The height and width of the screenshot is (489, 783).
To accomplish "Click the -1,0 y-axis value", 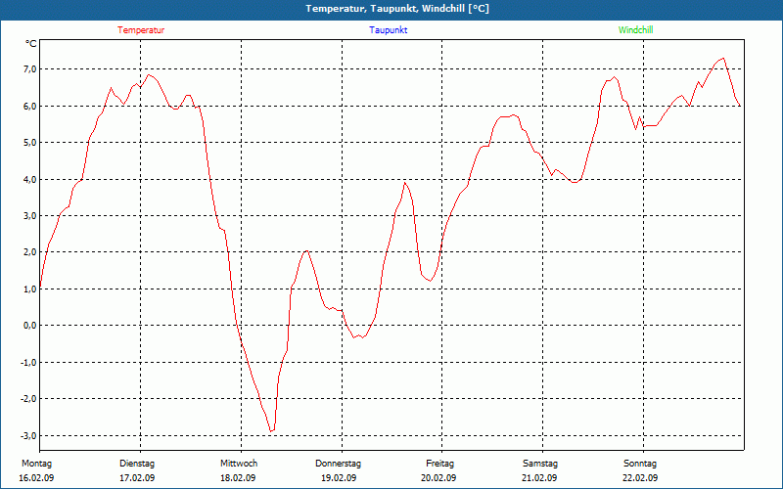I will [x=29, y=362].
